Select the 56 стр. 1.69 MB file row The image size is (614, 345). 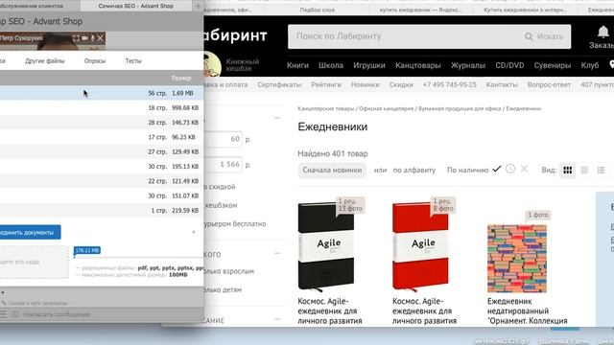(102, 93)
